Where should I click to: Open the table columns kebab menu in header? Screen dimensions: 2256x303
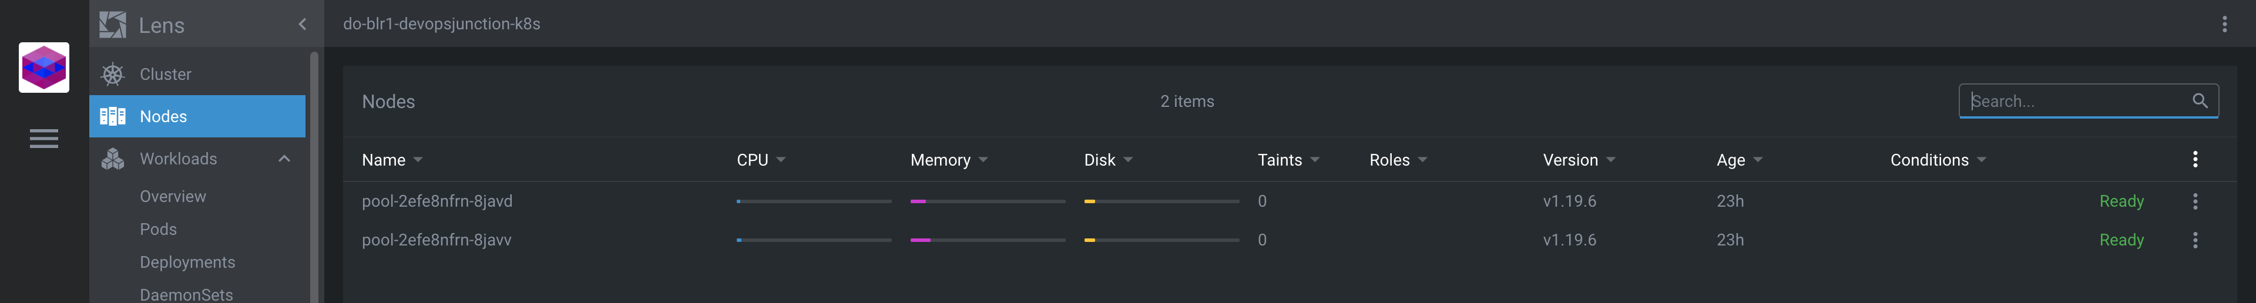point(2195,159)
